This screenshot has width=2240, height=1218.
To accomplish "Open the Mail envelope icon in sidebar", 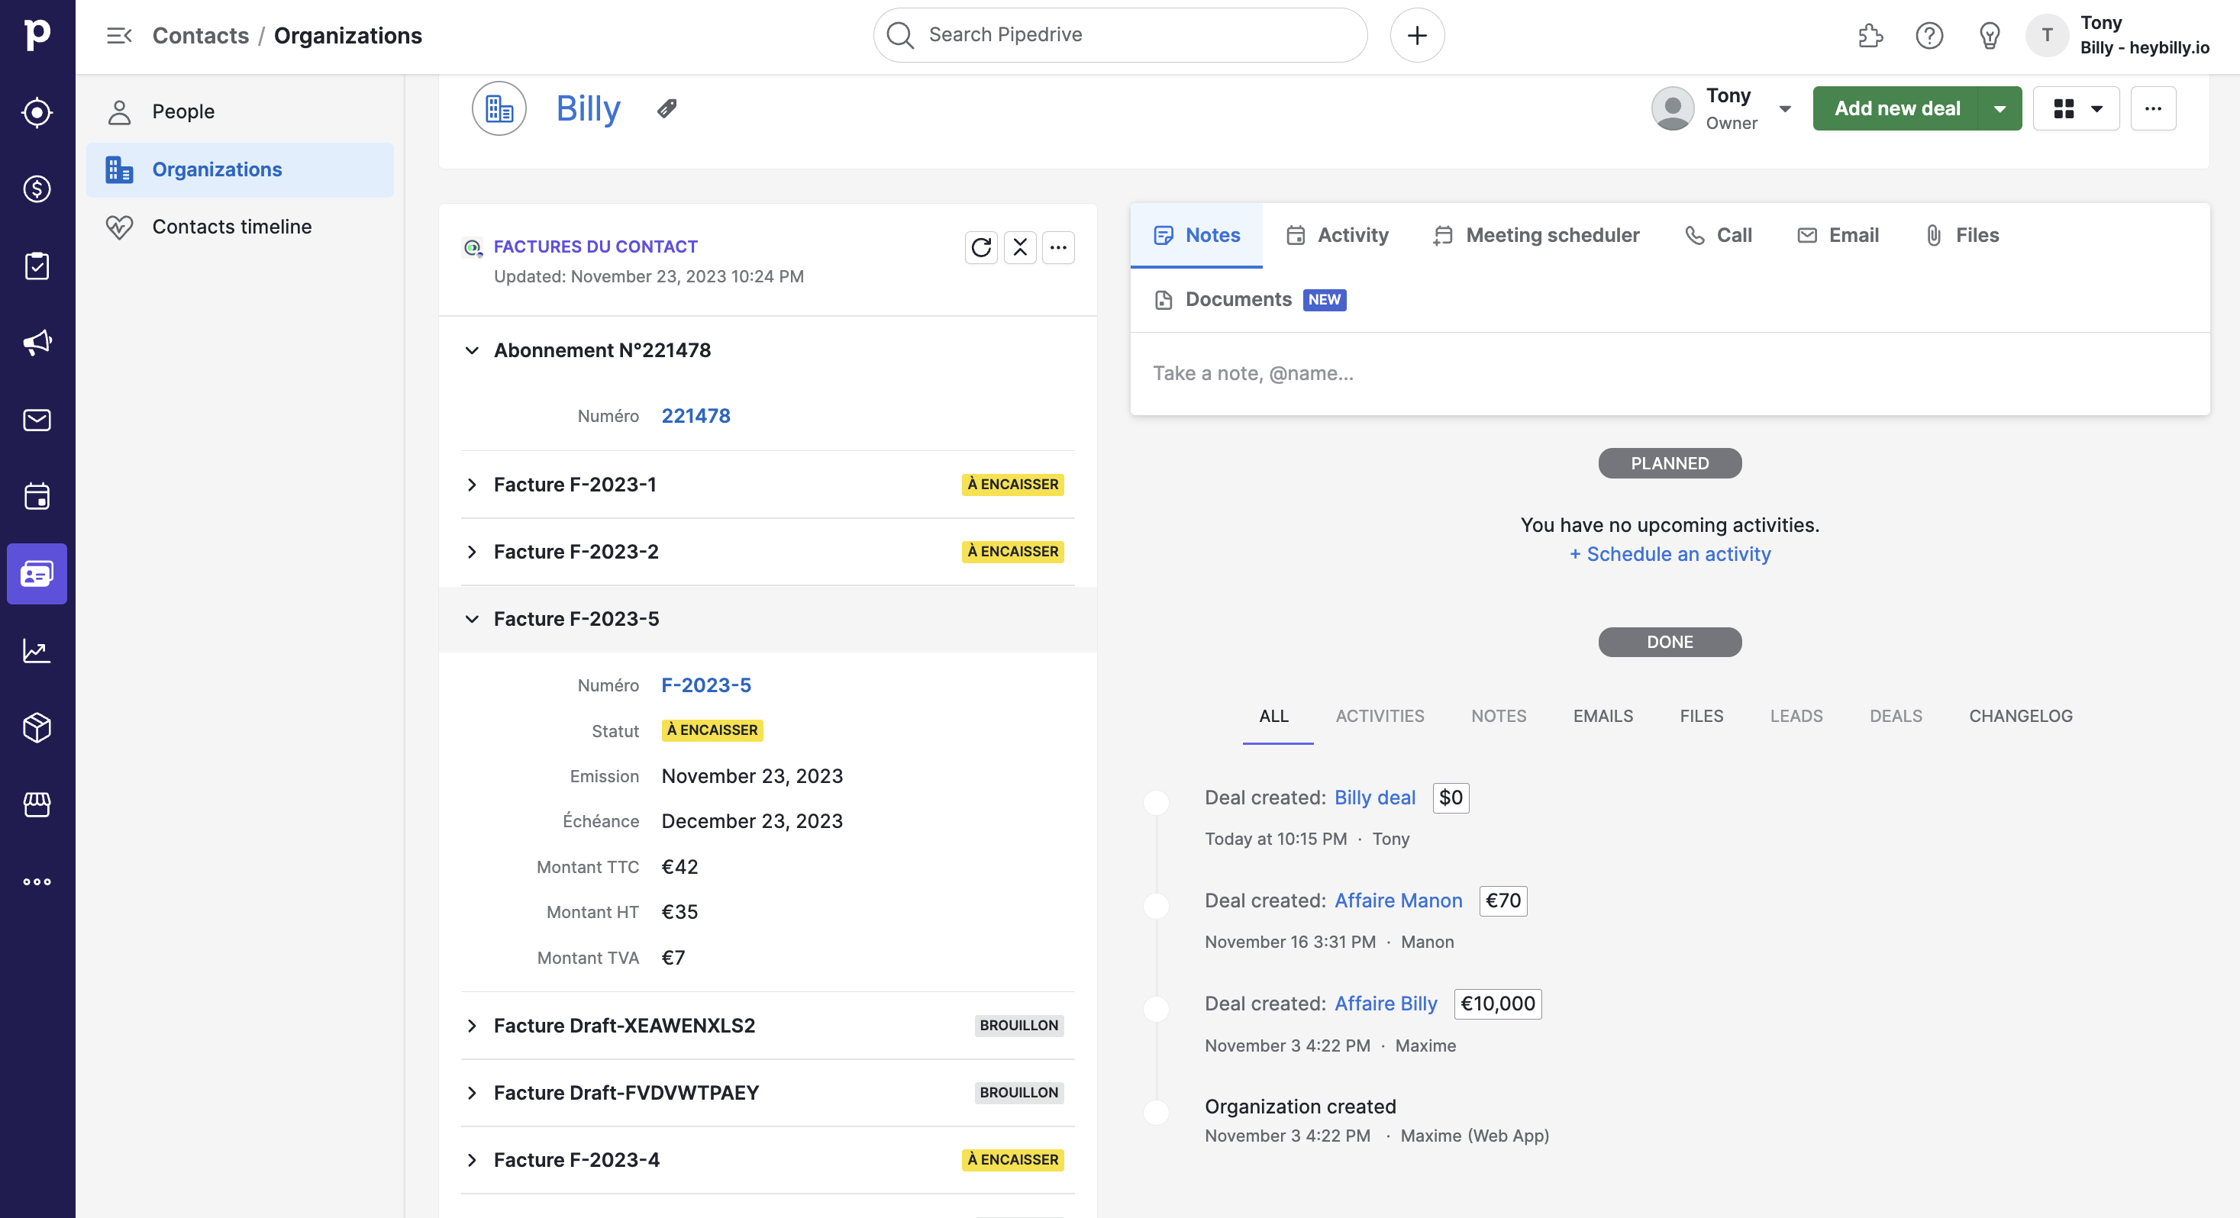I will coord(37,420).
